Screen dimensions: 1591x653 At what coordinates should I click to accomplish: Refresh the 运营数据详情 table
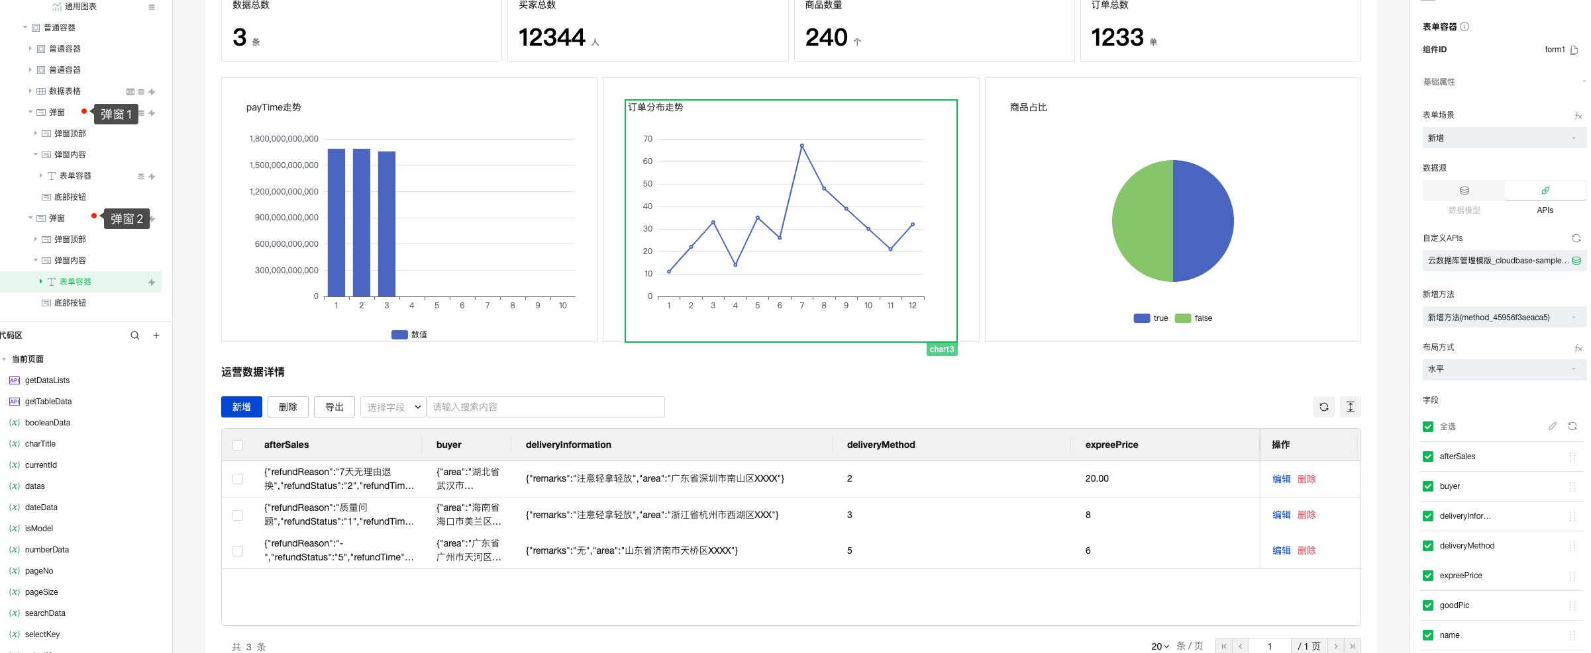[1324, 407]
